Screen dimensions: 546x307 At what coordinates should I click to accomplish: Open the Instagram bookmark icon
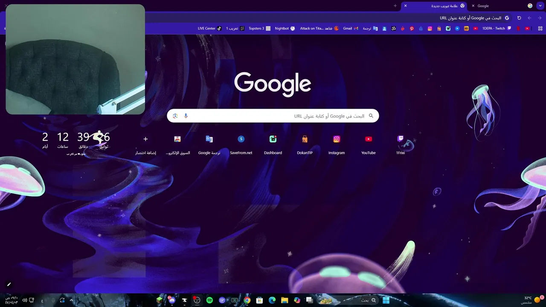tap(430, 29)
